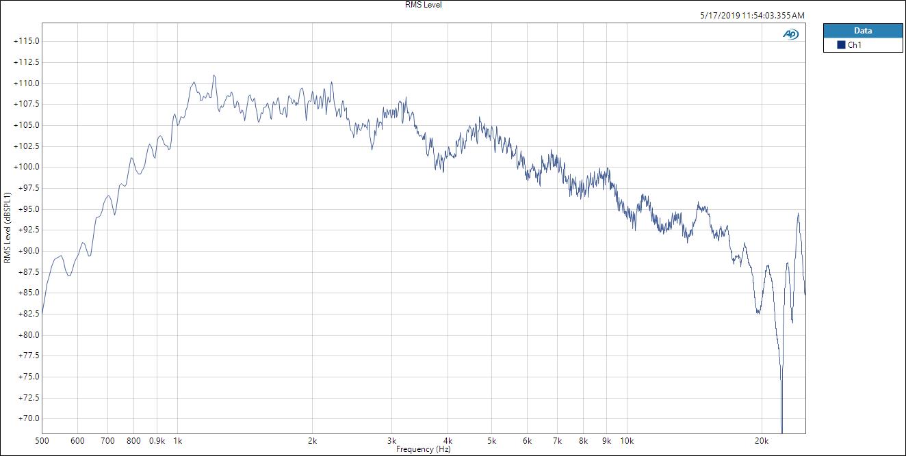The width and height of the screenshot is (906, 456).
Task: Click the +105.0 y-axis value
Action: pos(27,125)
